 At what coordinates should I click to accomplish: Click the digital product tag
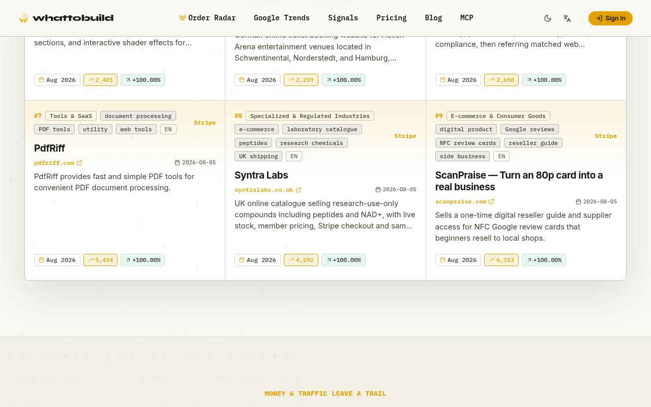466,129
